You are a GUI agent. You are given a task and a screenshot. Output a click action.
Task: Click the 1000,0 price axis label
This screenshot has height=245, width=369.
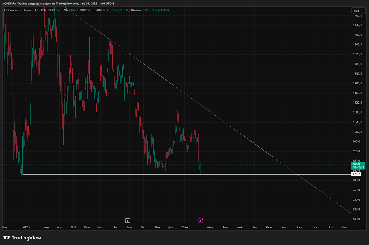(x=357, y=132)
